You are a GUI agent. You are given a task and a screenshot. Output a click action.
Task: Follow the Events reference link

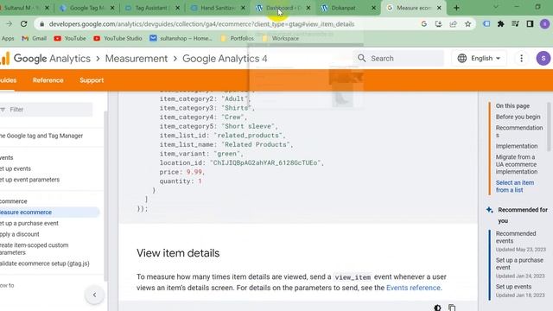click(x=413, y=288)
